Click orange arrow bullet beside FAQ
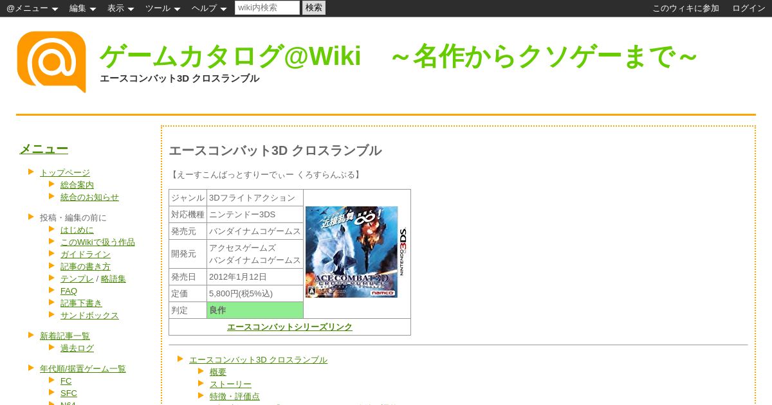Image resolution: width=772 pixels, height=405 pixels. 51,290
